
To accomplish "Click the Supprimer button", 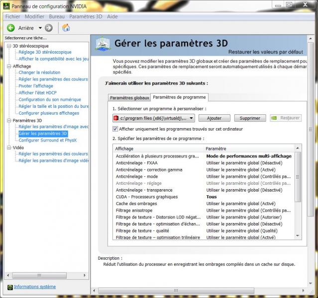I will click(250, 118).
